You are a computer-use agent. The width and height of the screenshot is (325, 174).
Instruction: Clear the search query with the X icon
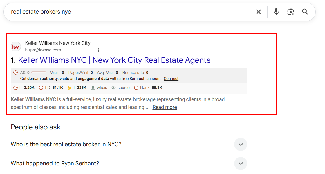click(x=259, y=12)
